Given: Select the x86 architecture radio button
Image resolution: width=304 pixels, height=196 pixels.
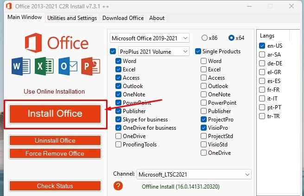Looking at the screenshot, I should coord(204,38).
